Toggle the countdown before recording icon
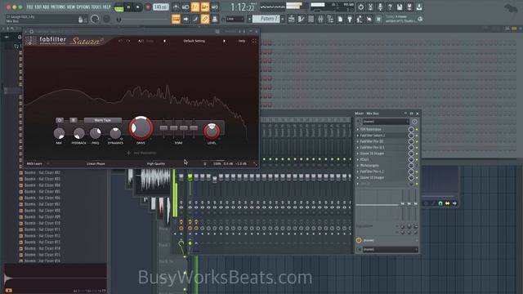The height and width of the screenshot is (294, 523). pyautogui.click(x=195, y=7)
